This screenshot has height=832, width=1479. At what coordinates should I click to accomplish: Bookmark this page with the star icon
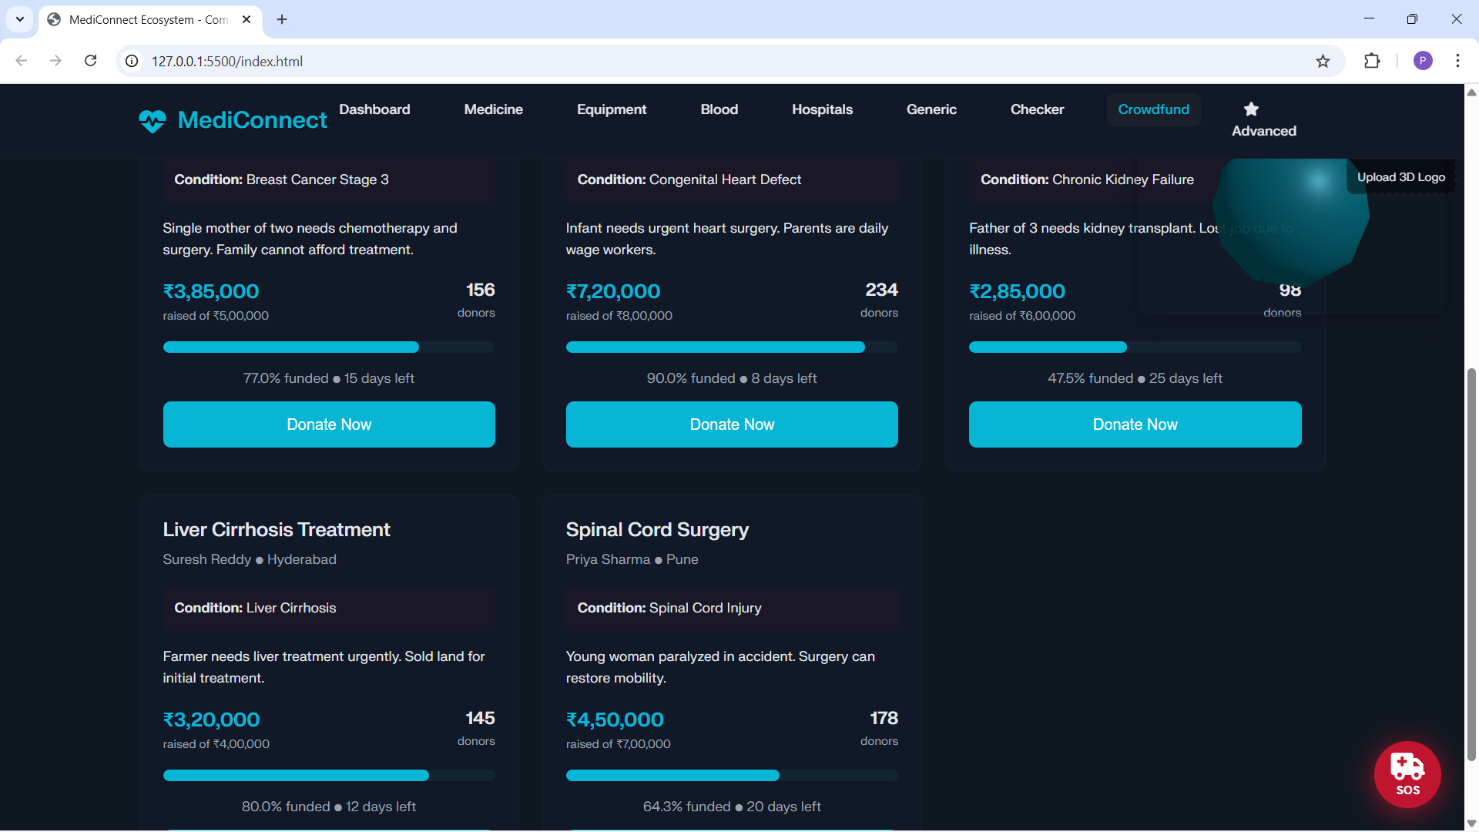(x=1323, y=61)
